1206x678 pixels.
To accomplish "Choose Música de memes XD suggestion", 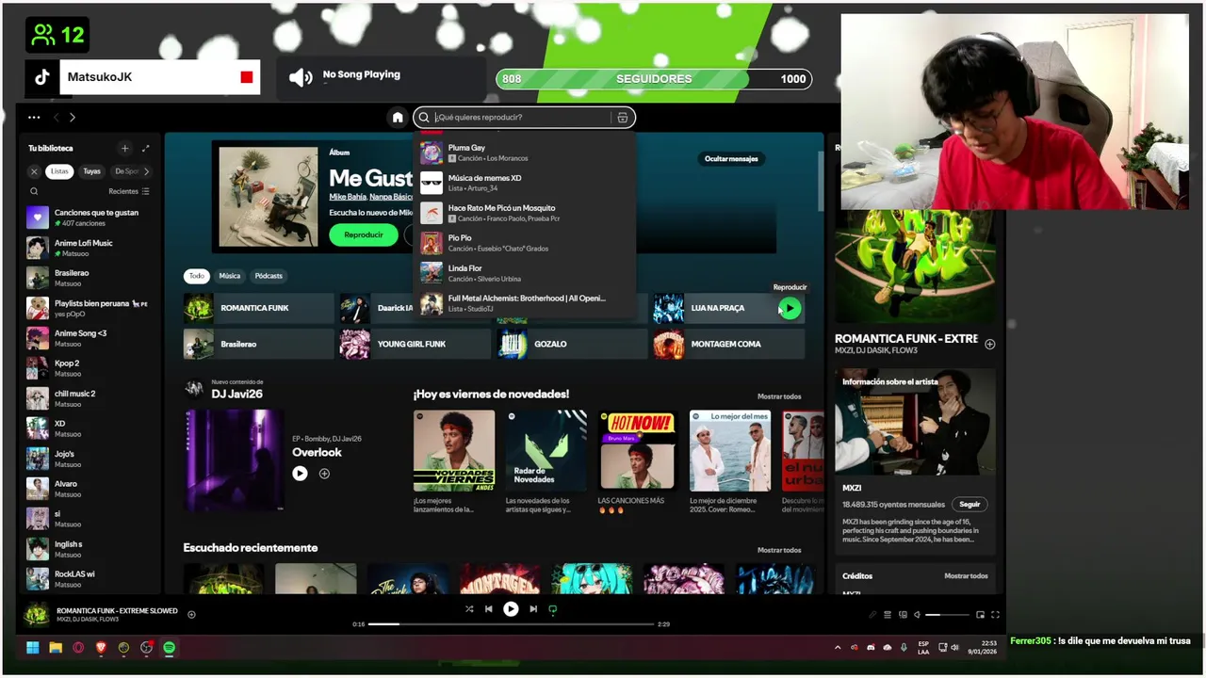I will tap(525, 183).
